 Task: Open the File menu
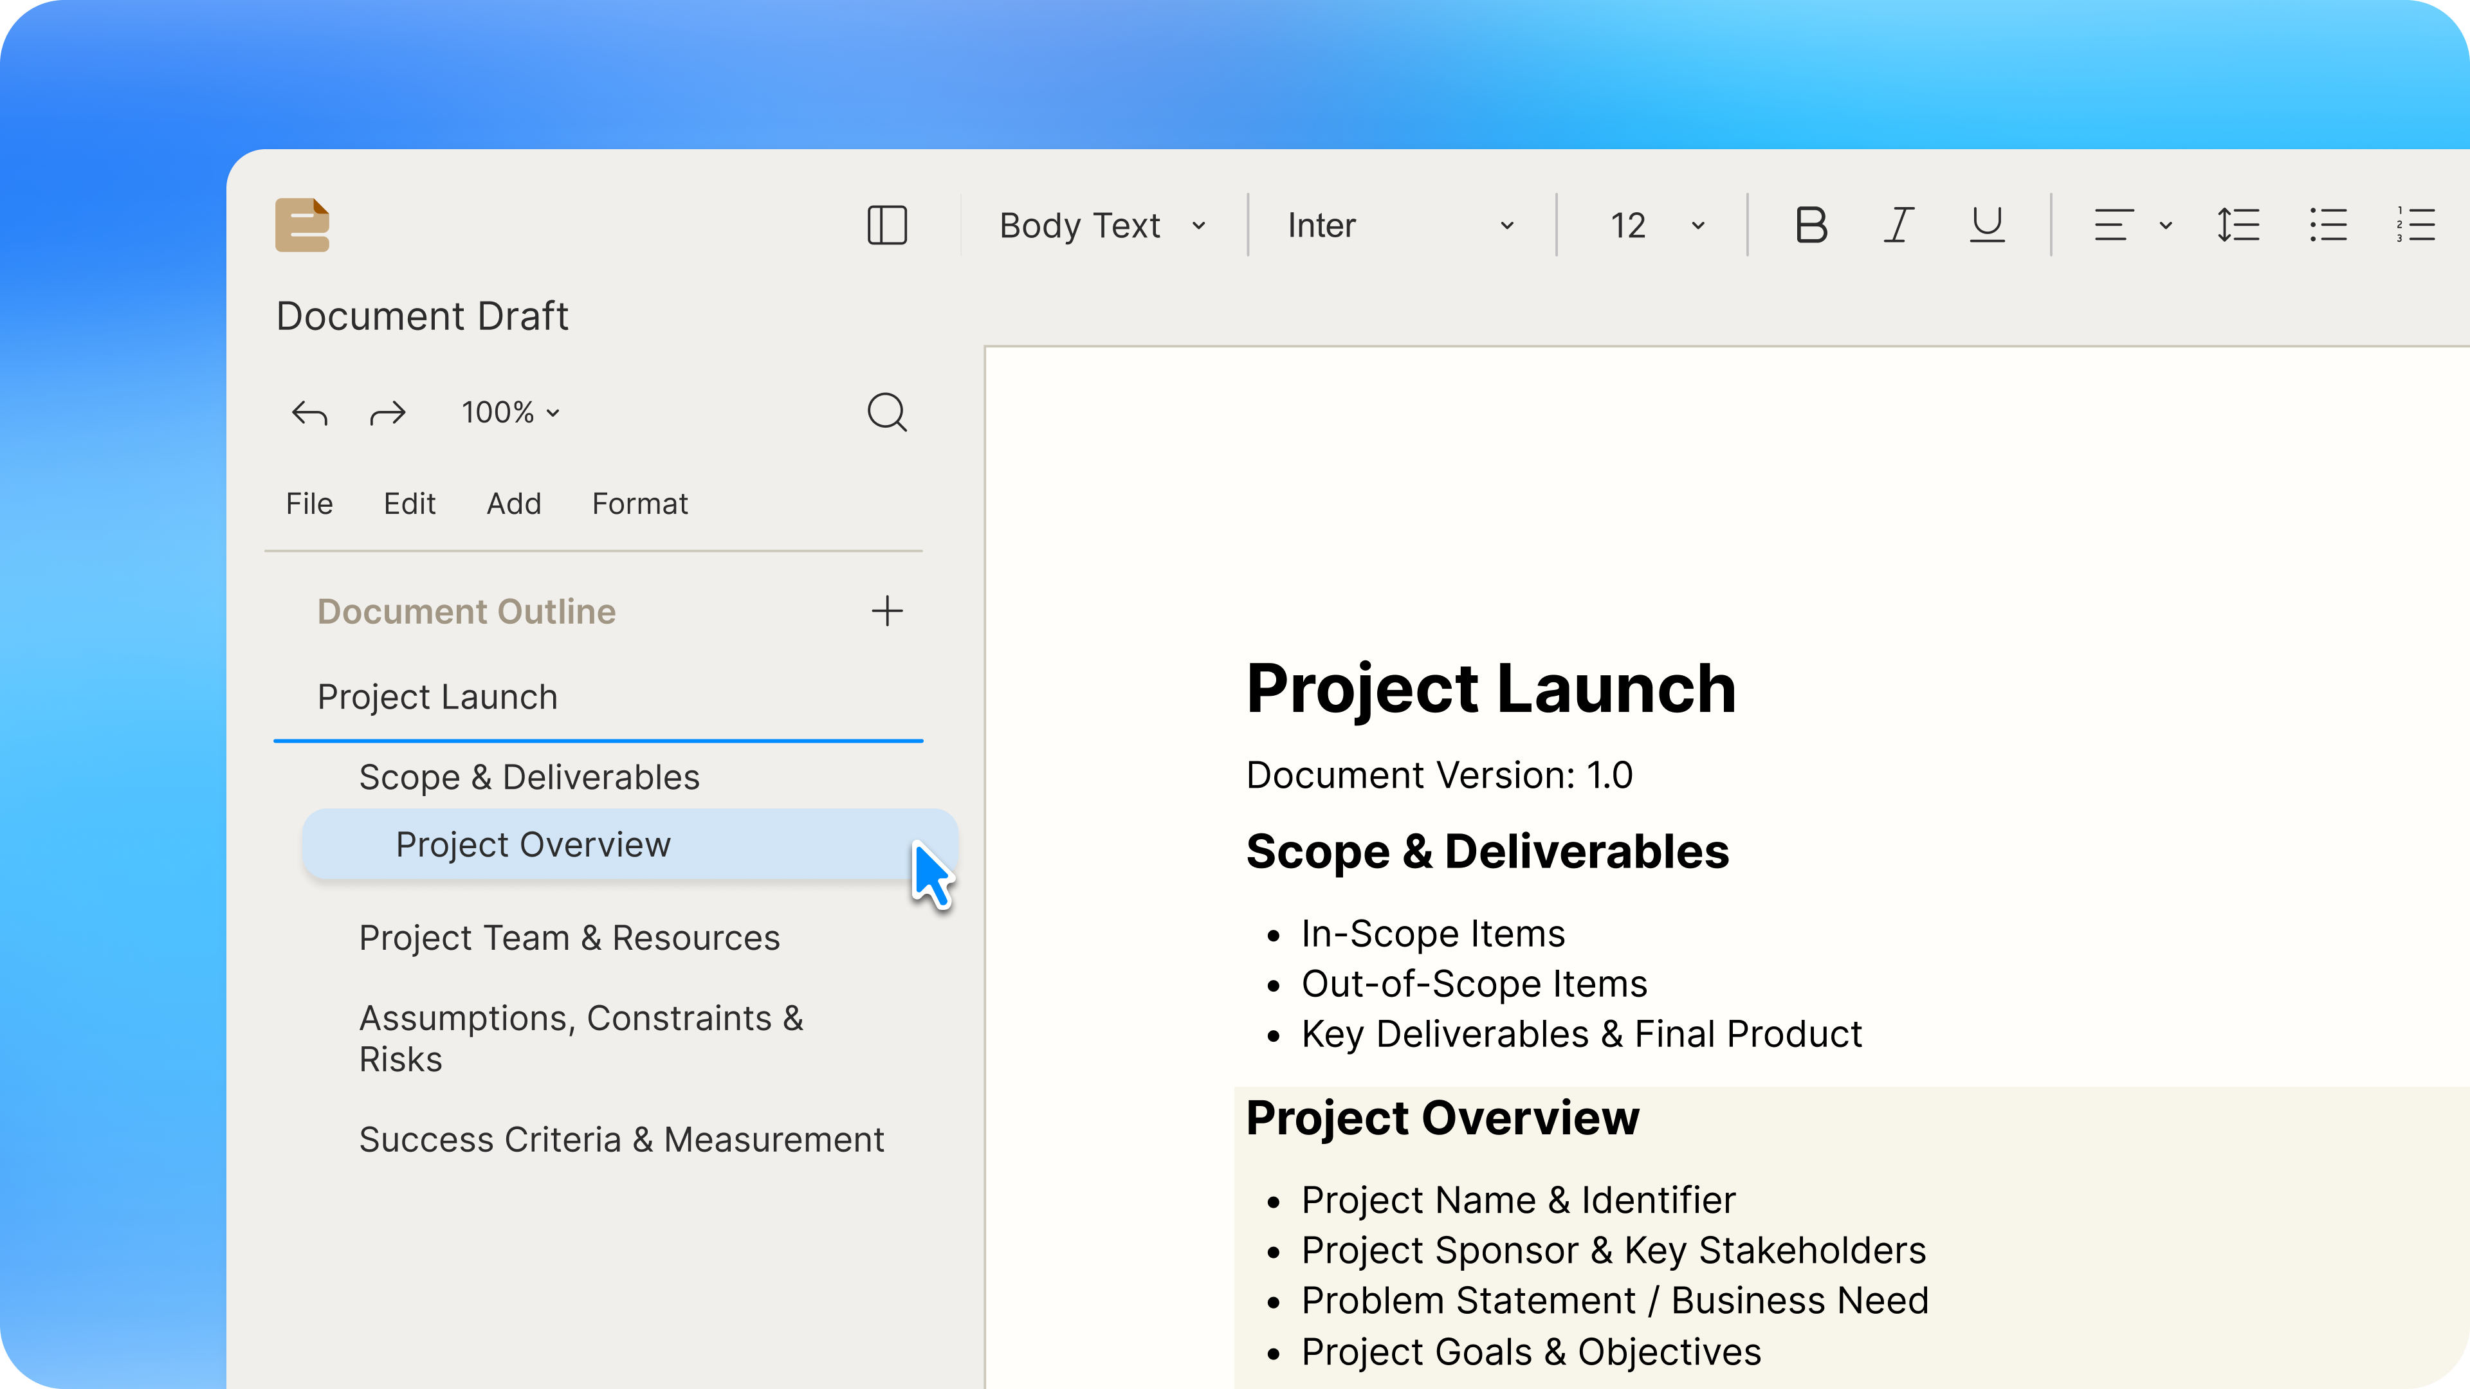coord(309,504)
